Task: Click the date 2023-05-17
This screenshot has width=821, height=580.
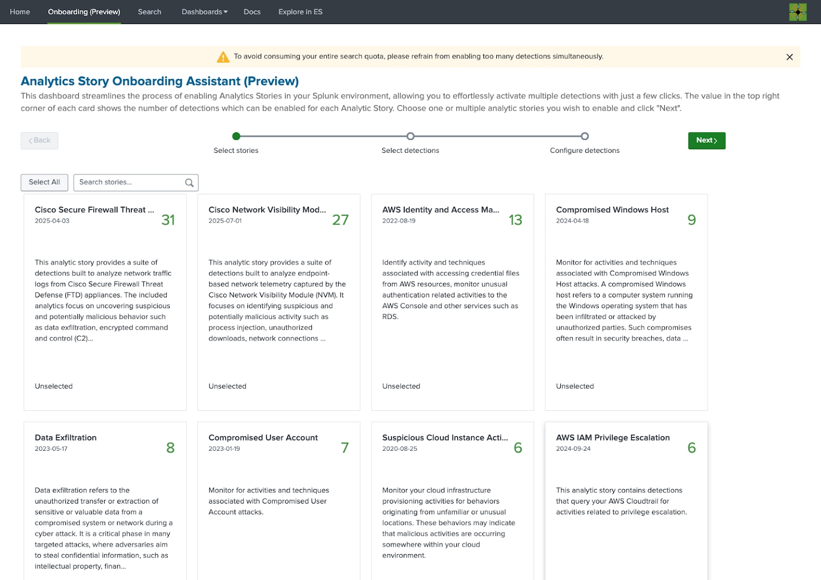Action: click(51, 449)
